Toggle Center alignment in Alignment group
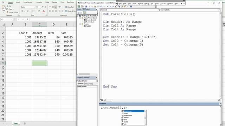Image resolution: width=225 pixels, height=126 pixels. [53, 11]
